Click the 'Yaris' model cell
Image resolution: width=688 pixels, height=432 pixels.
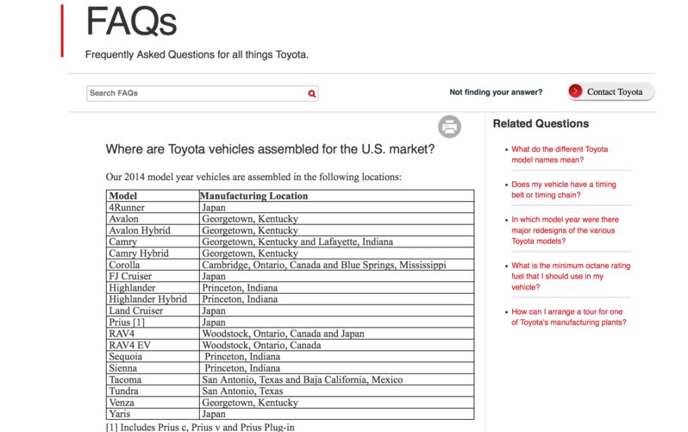coord(153,414)
